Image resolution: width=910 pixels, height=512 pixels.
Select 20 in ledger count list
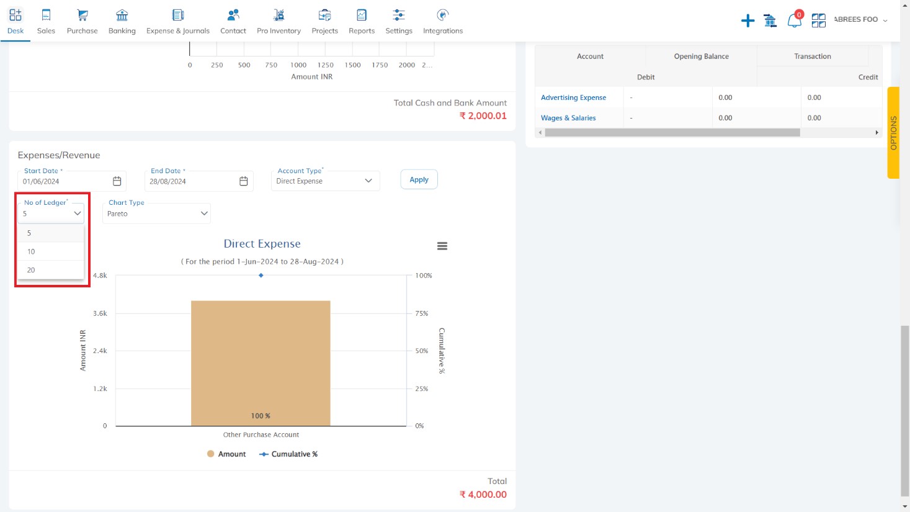tap(51, 270)
